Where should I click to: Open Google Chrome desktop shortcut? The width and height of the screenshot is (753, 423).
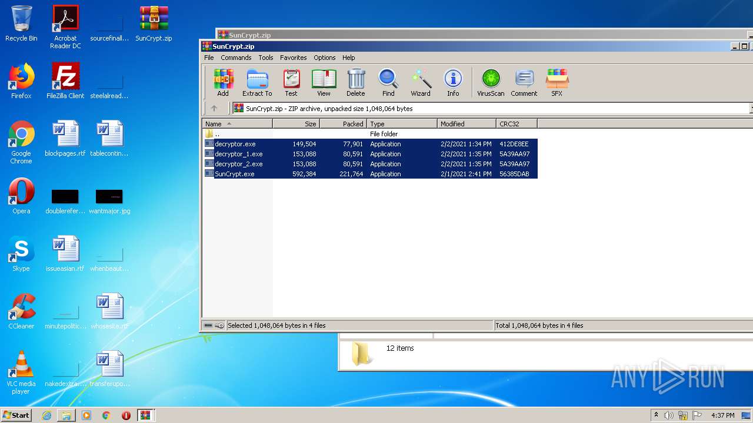[x=21, y=142]
